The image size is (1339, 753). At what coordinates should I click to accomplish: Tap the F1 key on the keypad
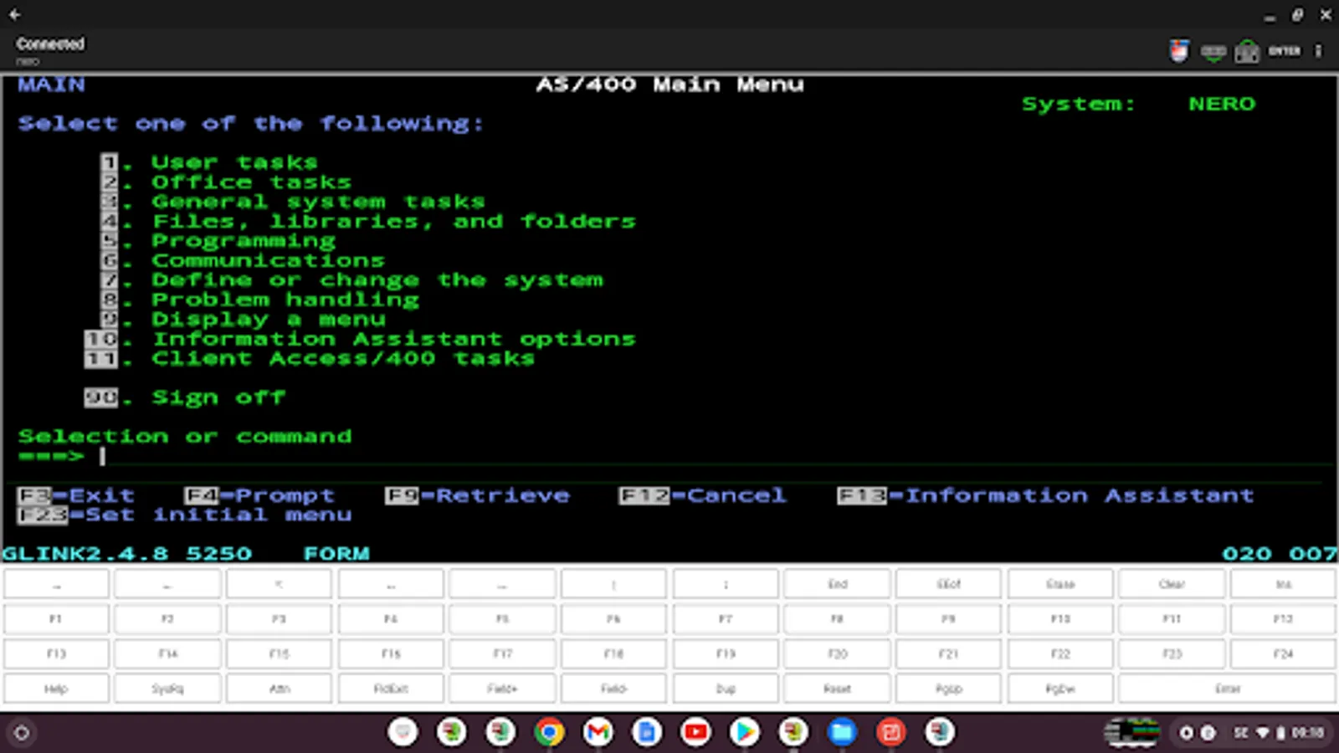[56, 619]
